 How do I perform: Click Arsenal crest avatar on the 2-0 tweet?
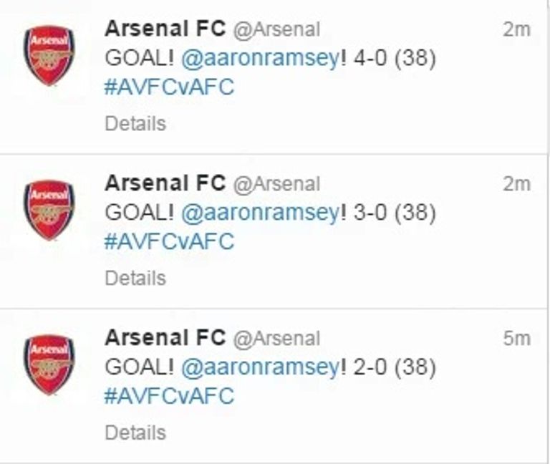tap(49, 364)
